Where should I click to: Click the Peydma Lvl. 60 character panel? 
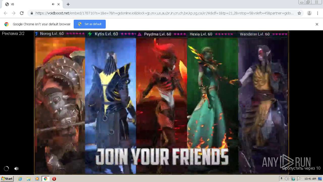(161, 103)
